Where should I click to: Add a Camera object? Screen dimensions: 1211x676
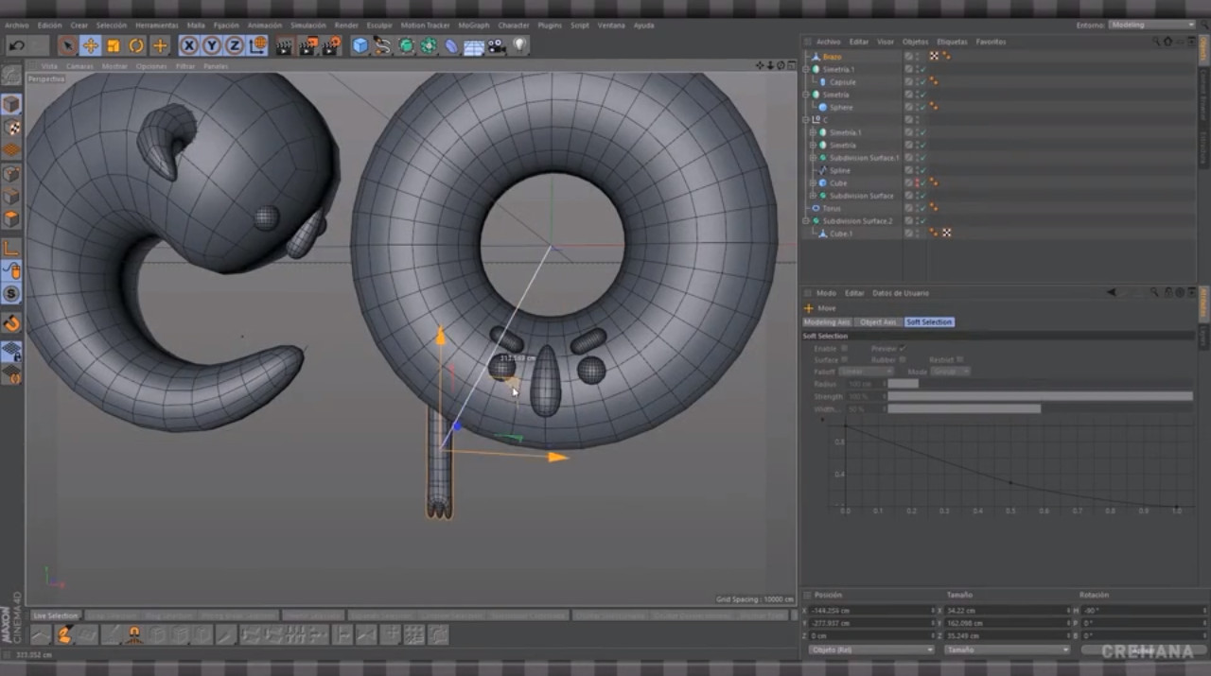[497, 45]
